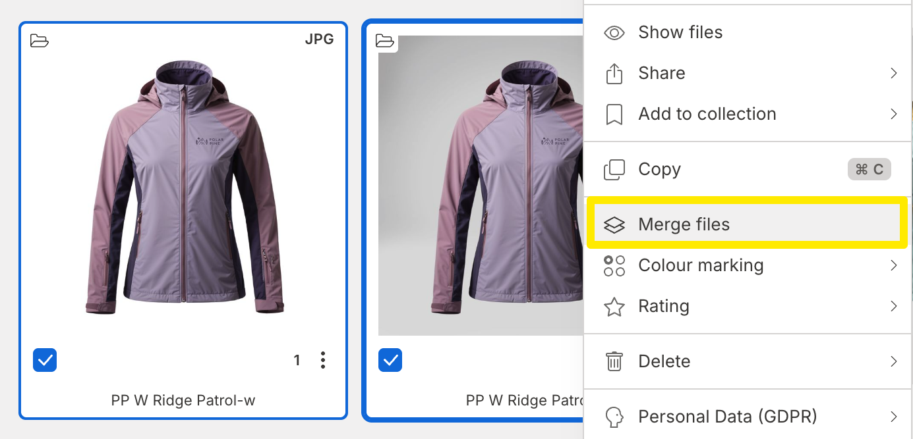
Task: Select the Share upload icon
Action: pyautogui.click(x=614, y=72)
